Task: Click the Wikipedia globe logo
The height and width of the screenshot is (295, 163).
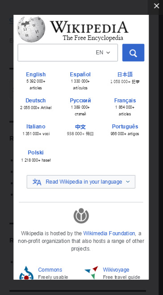Action: (x=31, y=29)
